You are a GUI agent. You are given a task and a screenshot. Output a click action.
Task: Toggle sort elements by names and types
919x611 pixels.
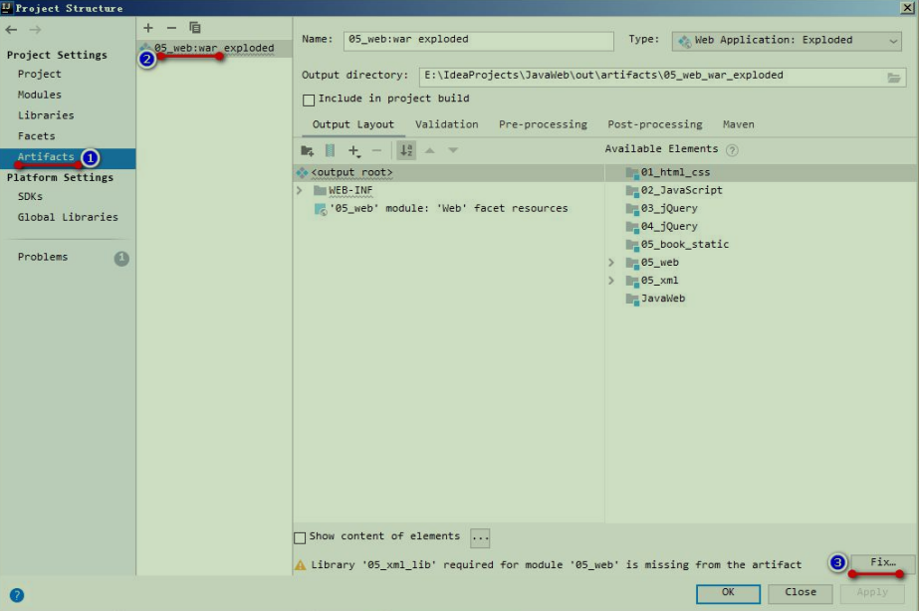pyautogui.click(x=406, y=150)
